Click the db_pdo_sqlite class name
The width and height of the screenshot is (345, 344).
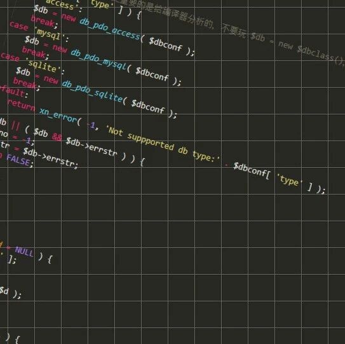92,92
